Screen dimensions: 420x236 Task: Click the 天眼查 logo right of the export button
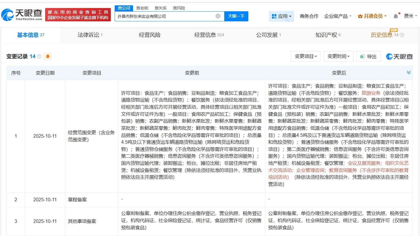(399, 56)
